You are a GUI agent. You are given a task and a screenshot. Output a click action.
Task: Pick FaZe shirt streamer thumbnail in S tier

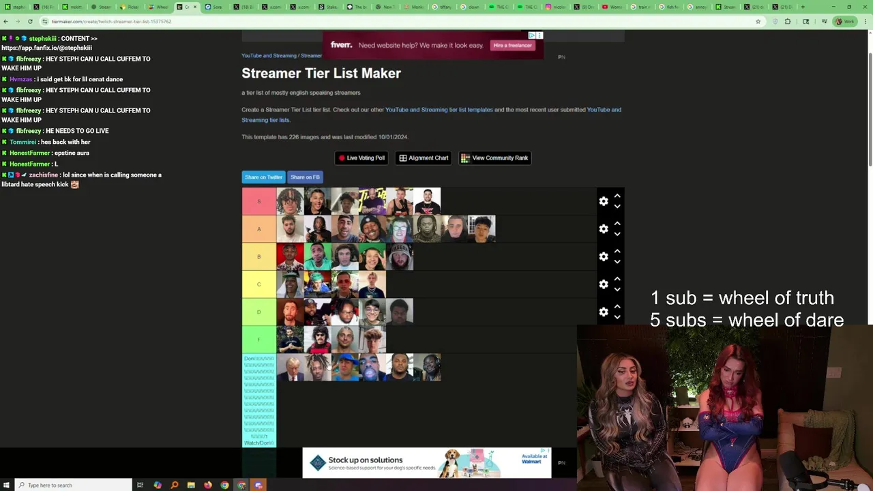[x=427, y=201]
